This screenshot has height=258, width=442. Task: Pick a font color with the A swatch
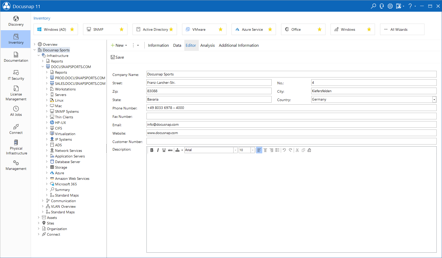click(178, 150)
